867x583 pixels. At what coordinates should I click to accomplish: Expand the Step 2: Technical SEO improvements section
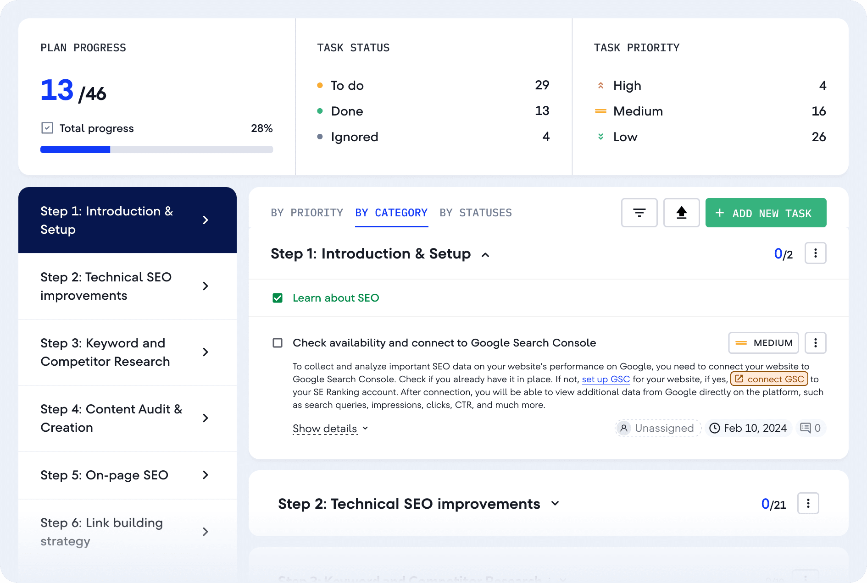coord(555,503)
